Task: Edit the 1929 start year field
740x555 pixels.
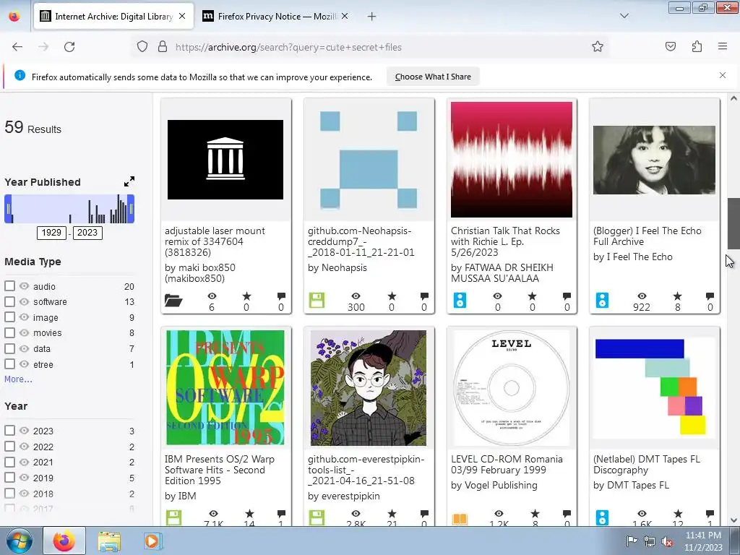Action: (51, 233)
